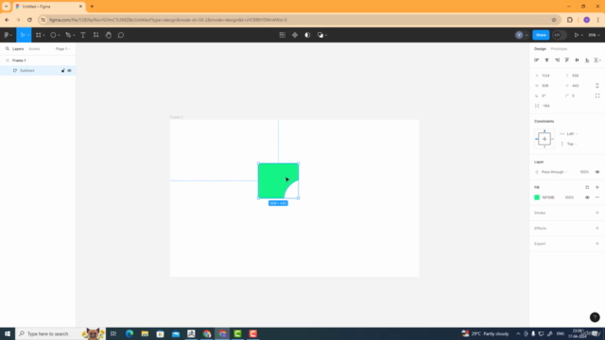Screen dimensions: 605x340
Task: Toggle constrain proportions lock
Action: tap(596, 86)
